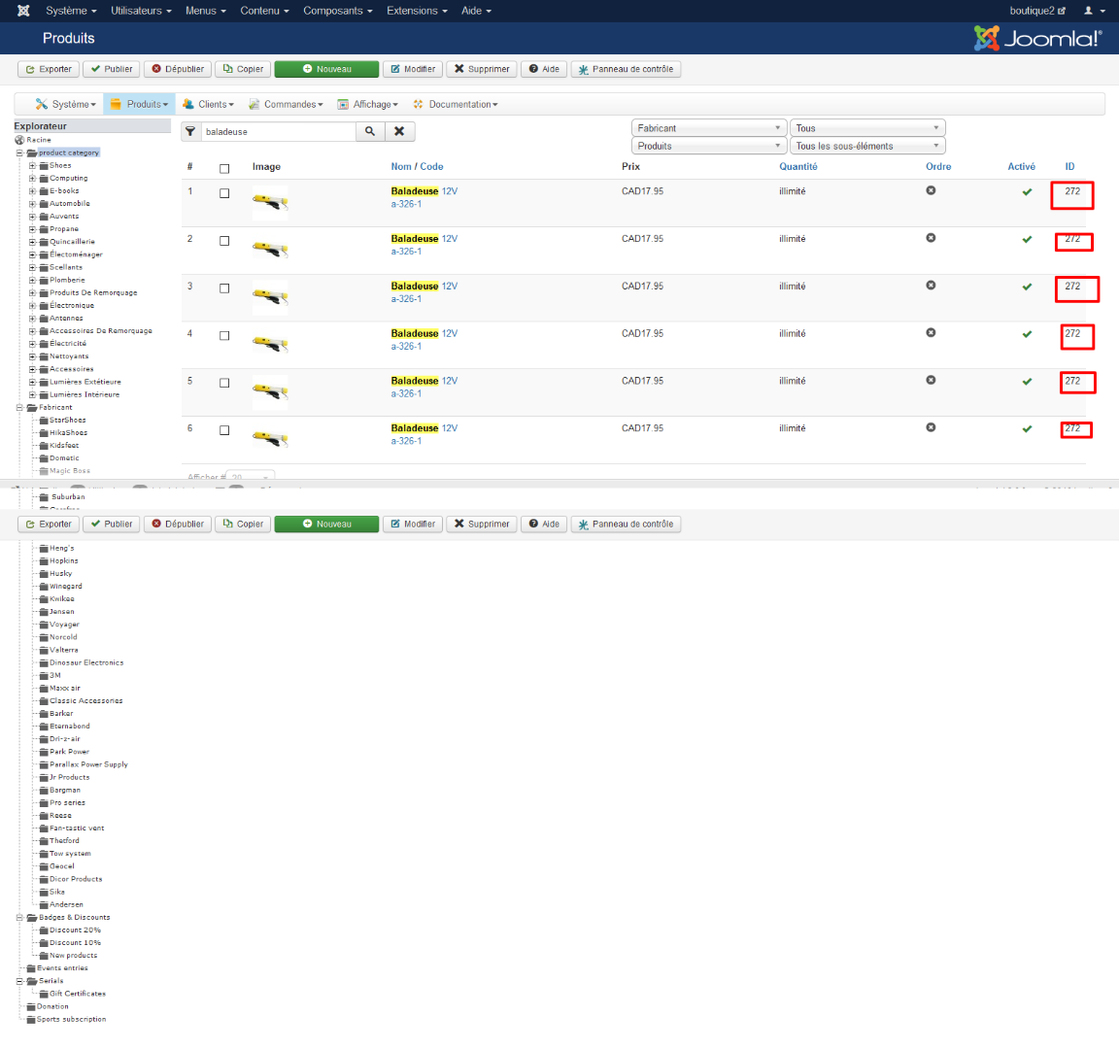Click the top Nouveau green button
Screen dimensions: 1119x1049
pos(326,69)
